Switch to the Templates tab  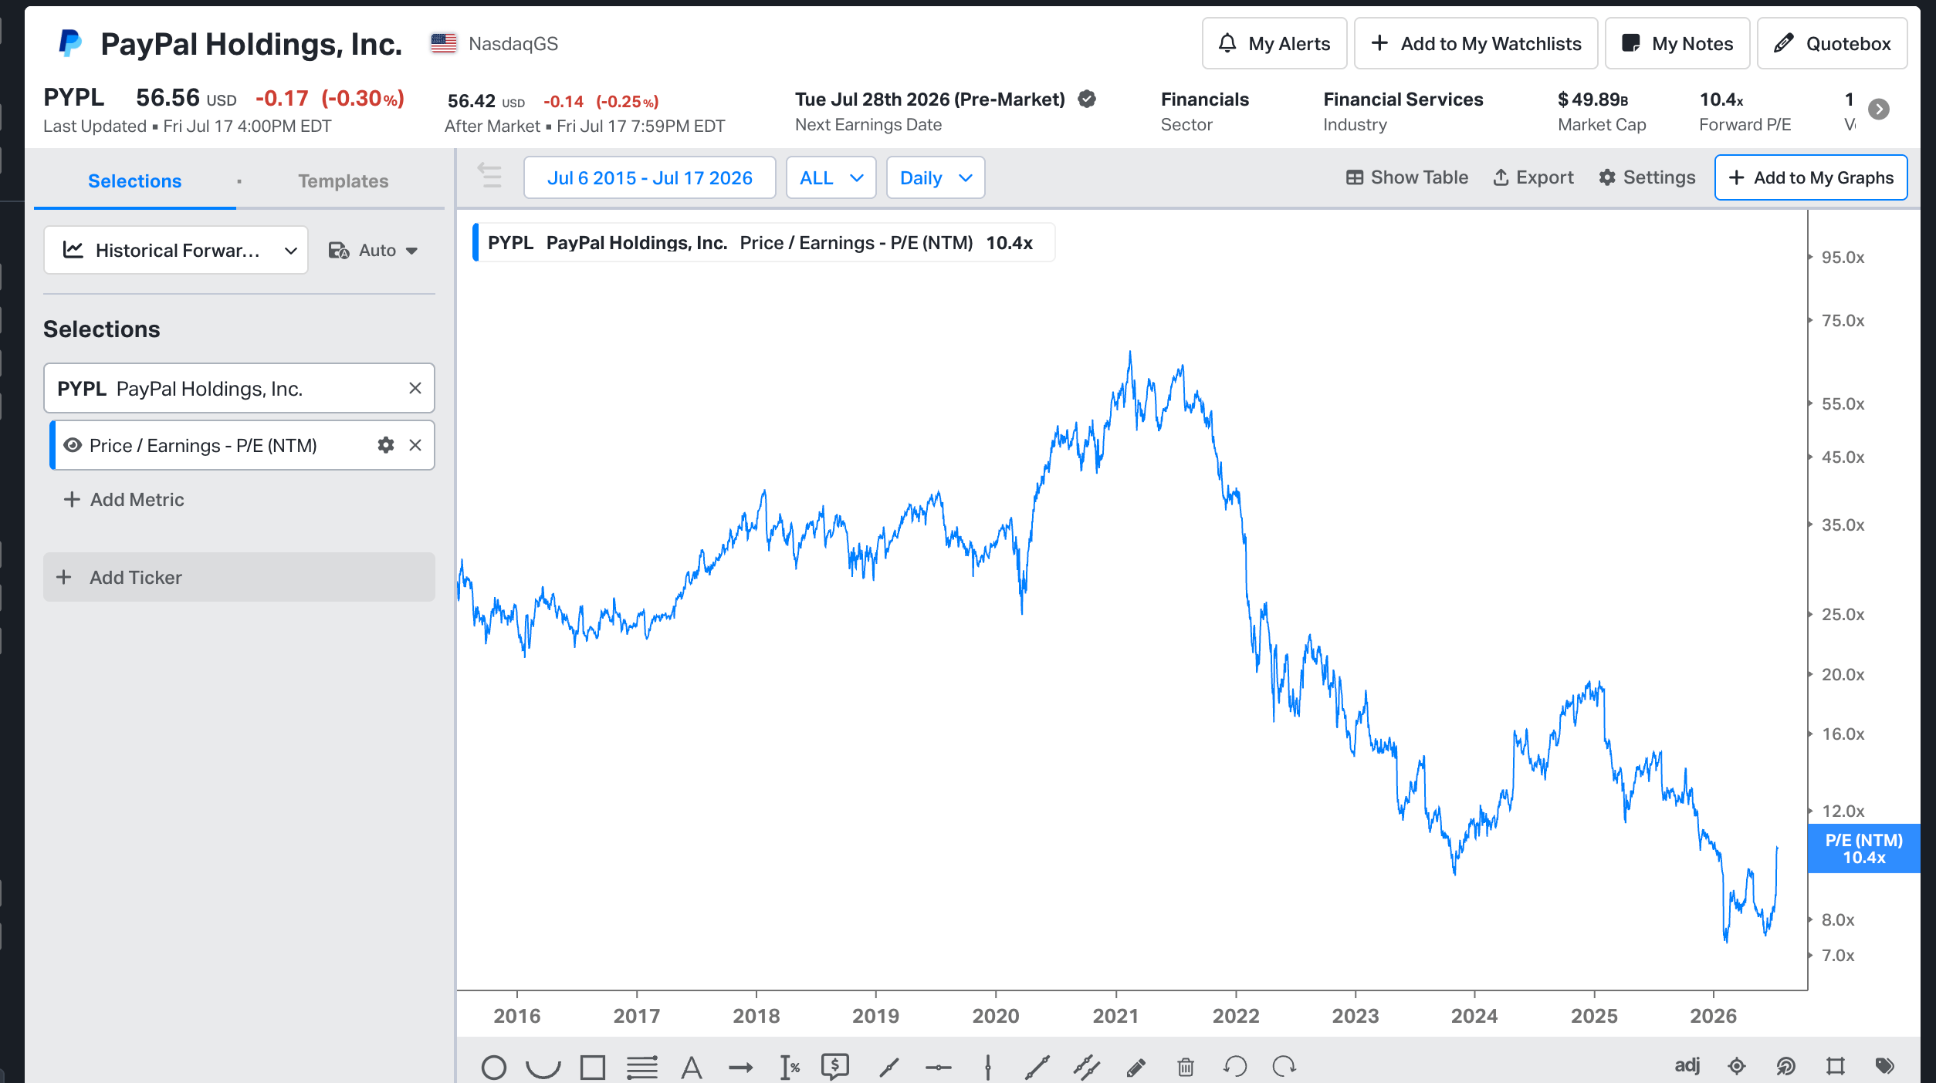point(344,180)
